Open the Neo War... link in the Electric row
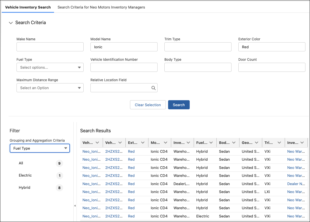The height and width of the screenshot is (222, 310). click(x=296, y=216)
